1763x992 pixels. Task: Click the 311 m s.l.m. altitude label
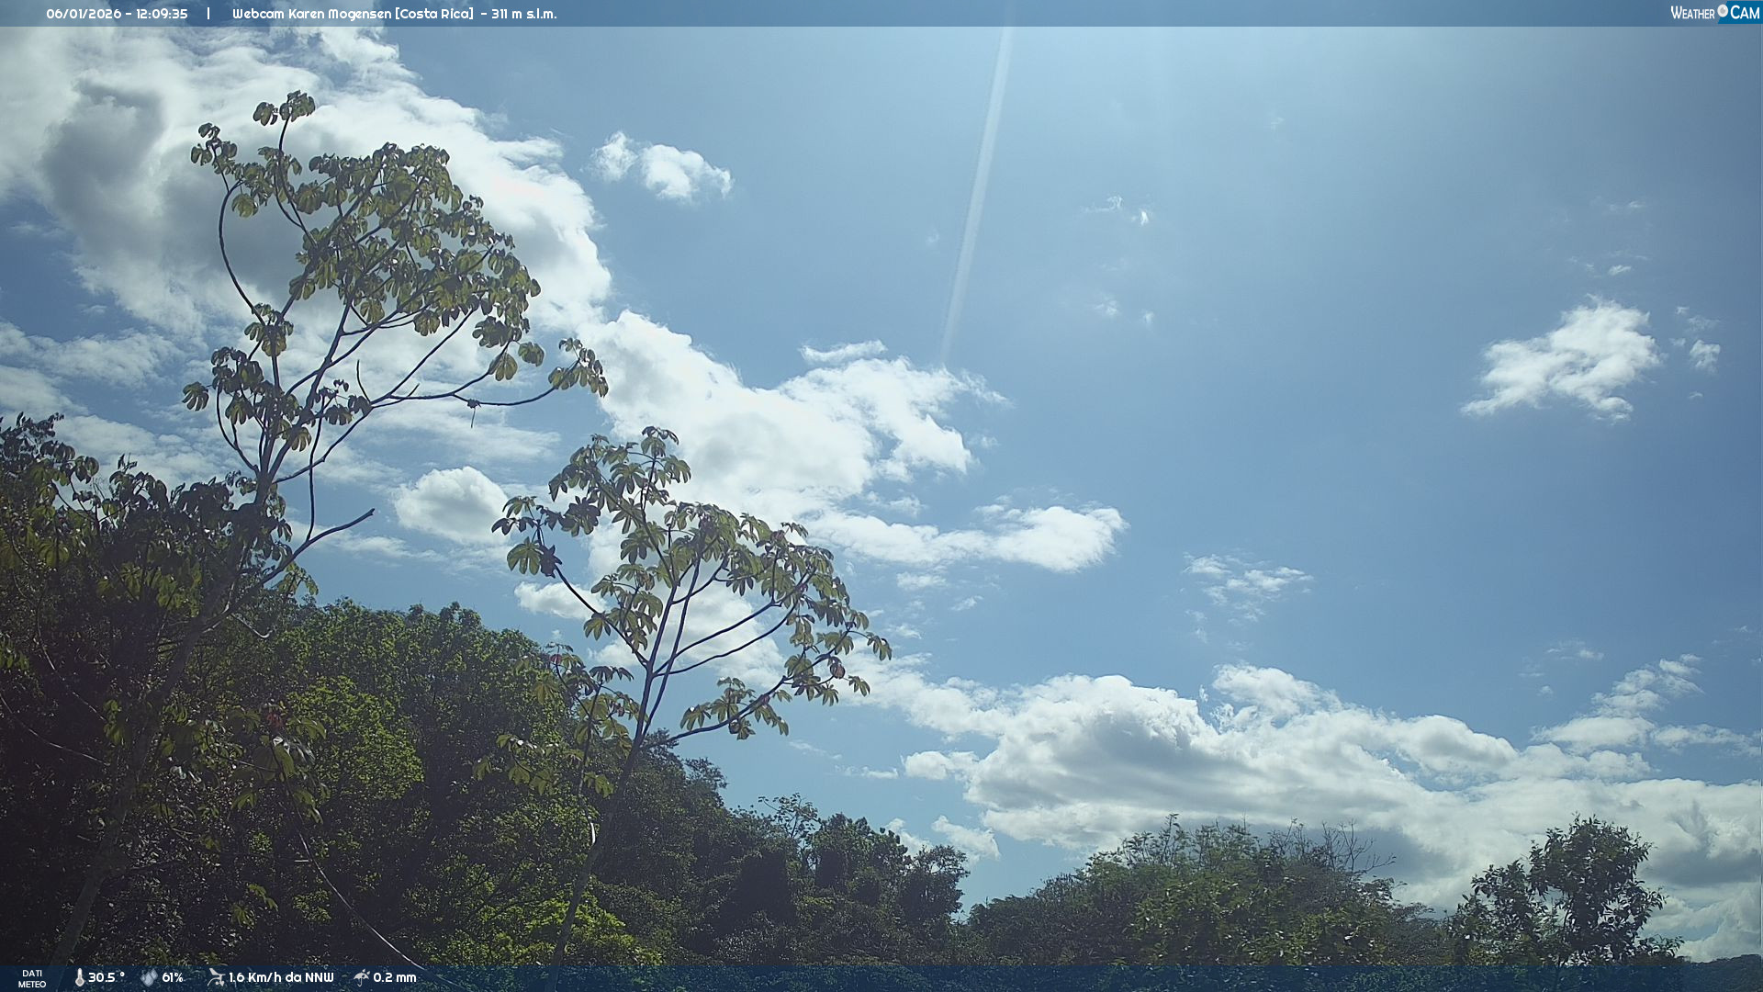[523, 14]
